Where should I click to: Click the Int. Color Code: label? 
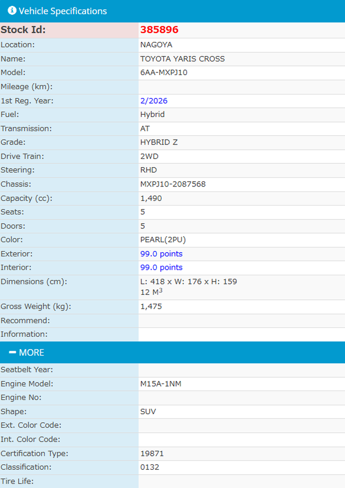pos(31,439)
